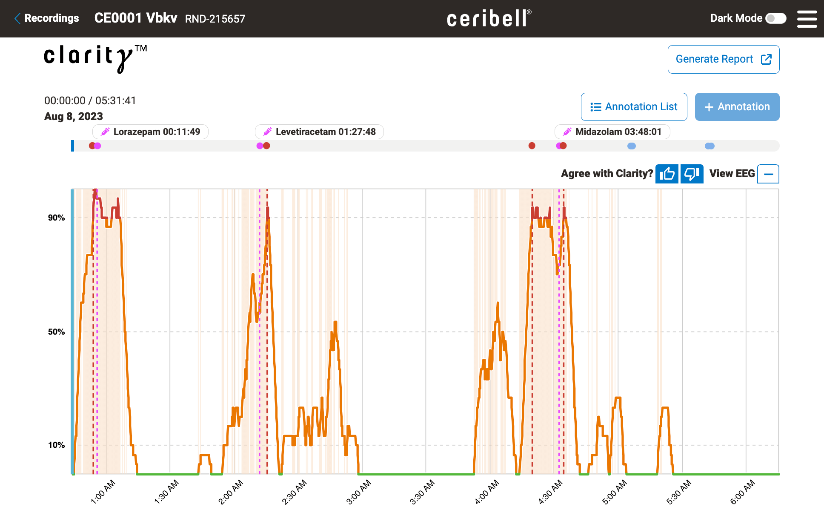Open the hamburger menu
Viewport: 824px width, 527px height.
(807, 19)
